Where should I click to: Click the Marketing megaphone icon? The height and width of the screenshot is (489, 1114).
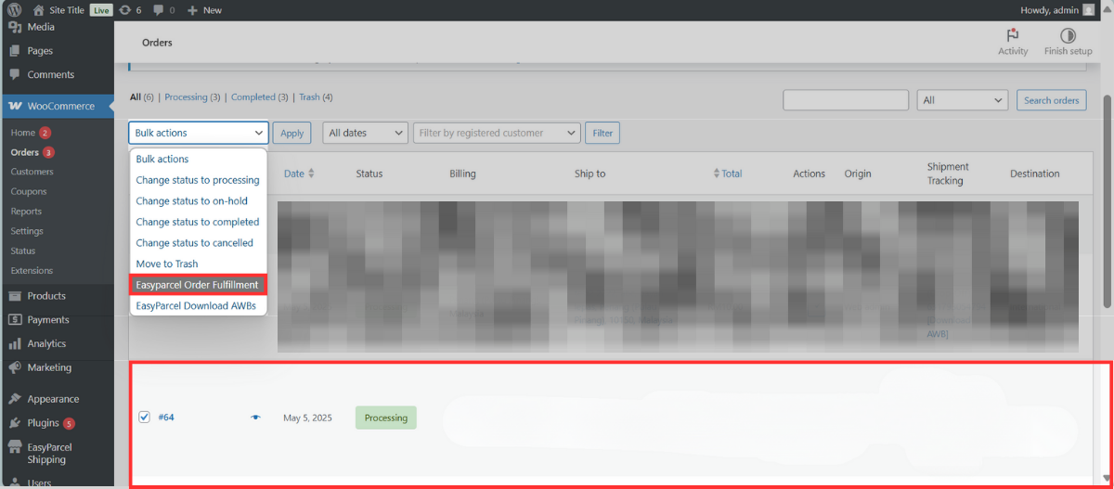click(x=15, y=368)
